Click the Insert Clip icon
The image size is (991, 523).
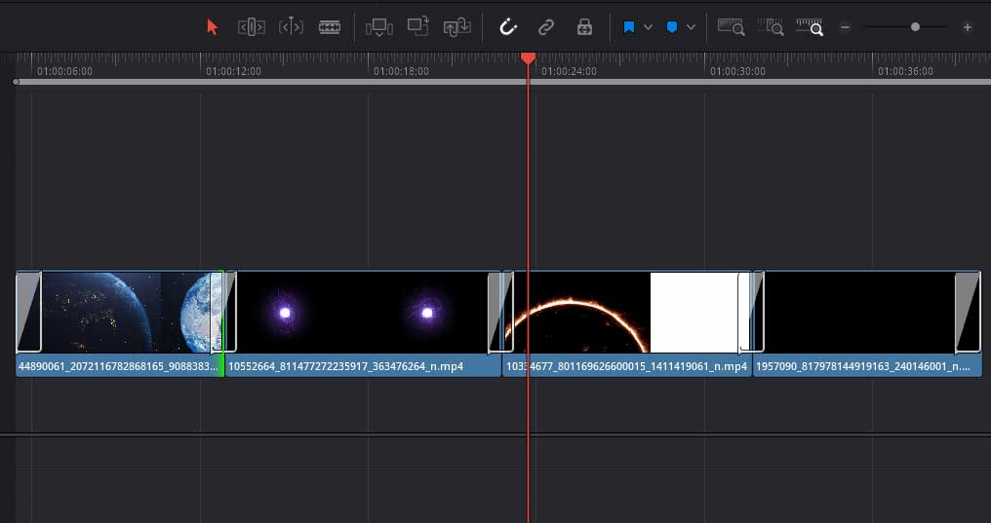point(379,27)
